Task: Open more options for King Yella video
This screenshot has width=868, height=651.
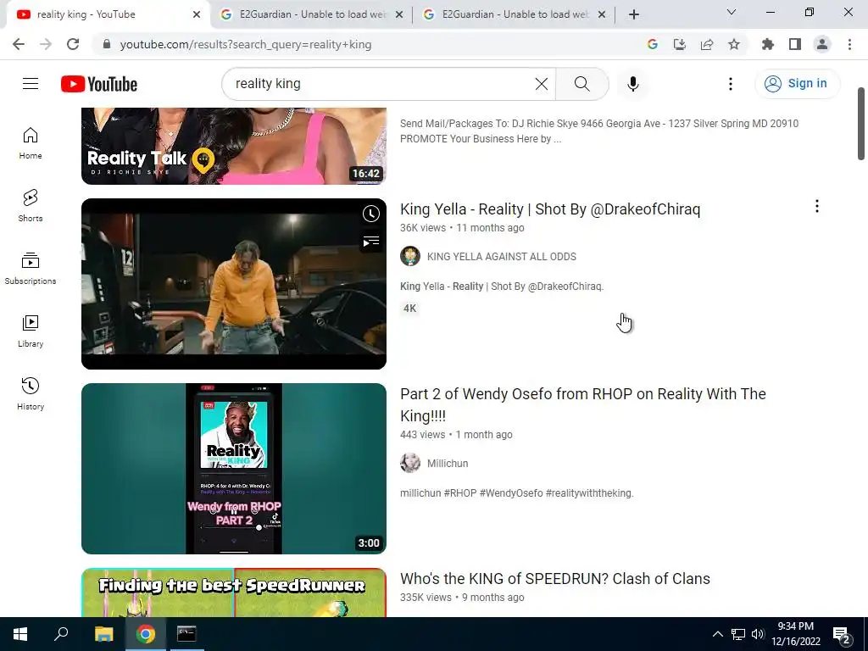Action: [x=816, y=207]
